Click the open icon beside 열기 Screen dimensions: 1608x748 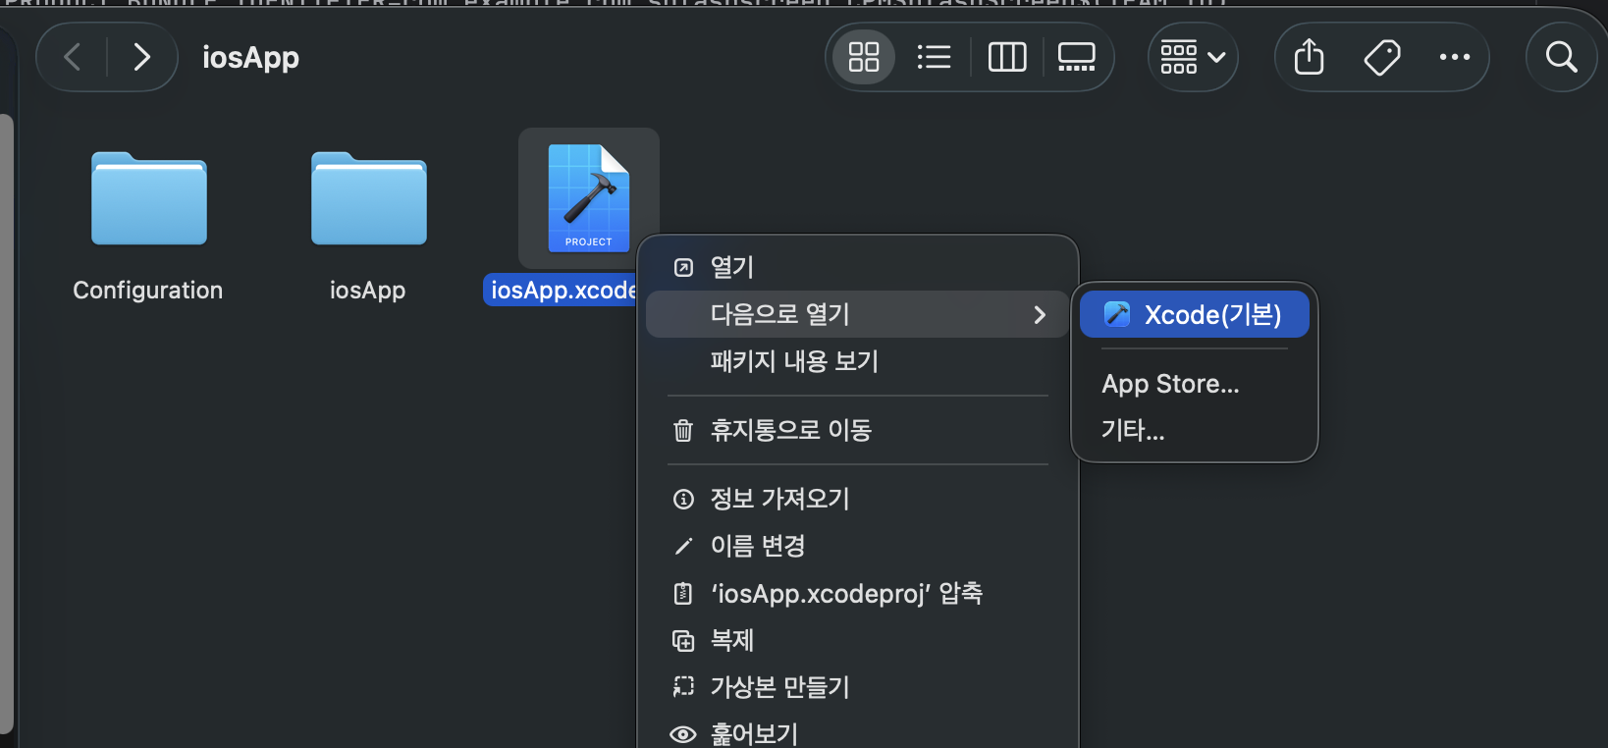(x=683, y=267)
